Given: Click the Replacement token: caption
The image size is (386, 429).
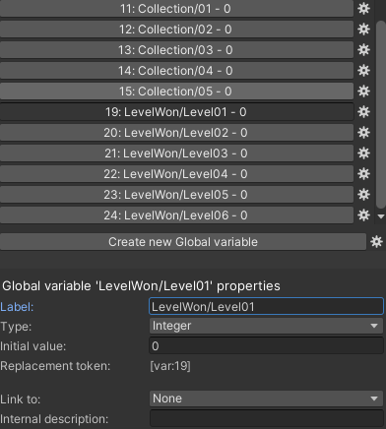Looking at the screenshot, I should 55,366.
